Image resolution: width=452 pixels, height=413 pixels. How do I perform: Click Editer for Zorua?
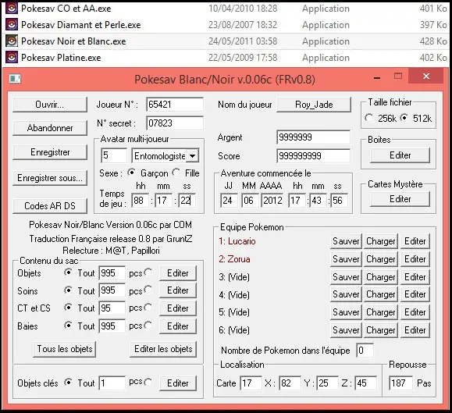(415, 259)
